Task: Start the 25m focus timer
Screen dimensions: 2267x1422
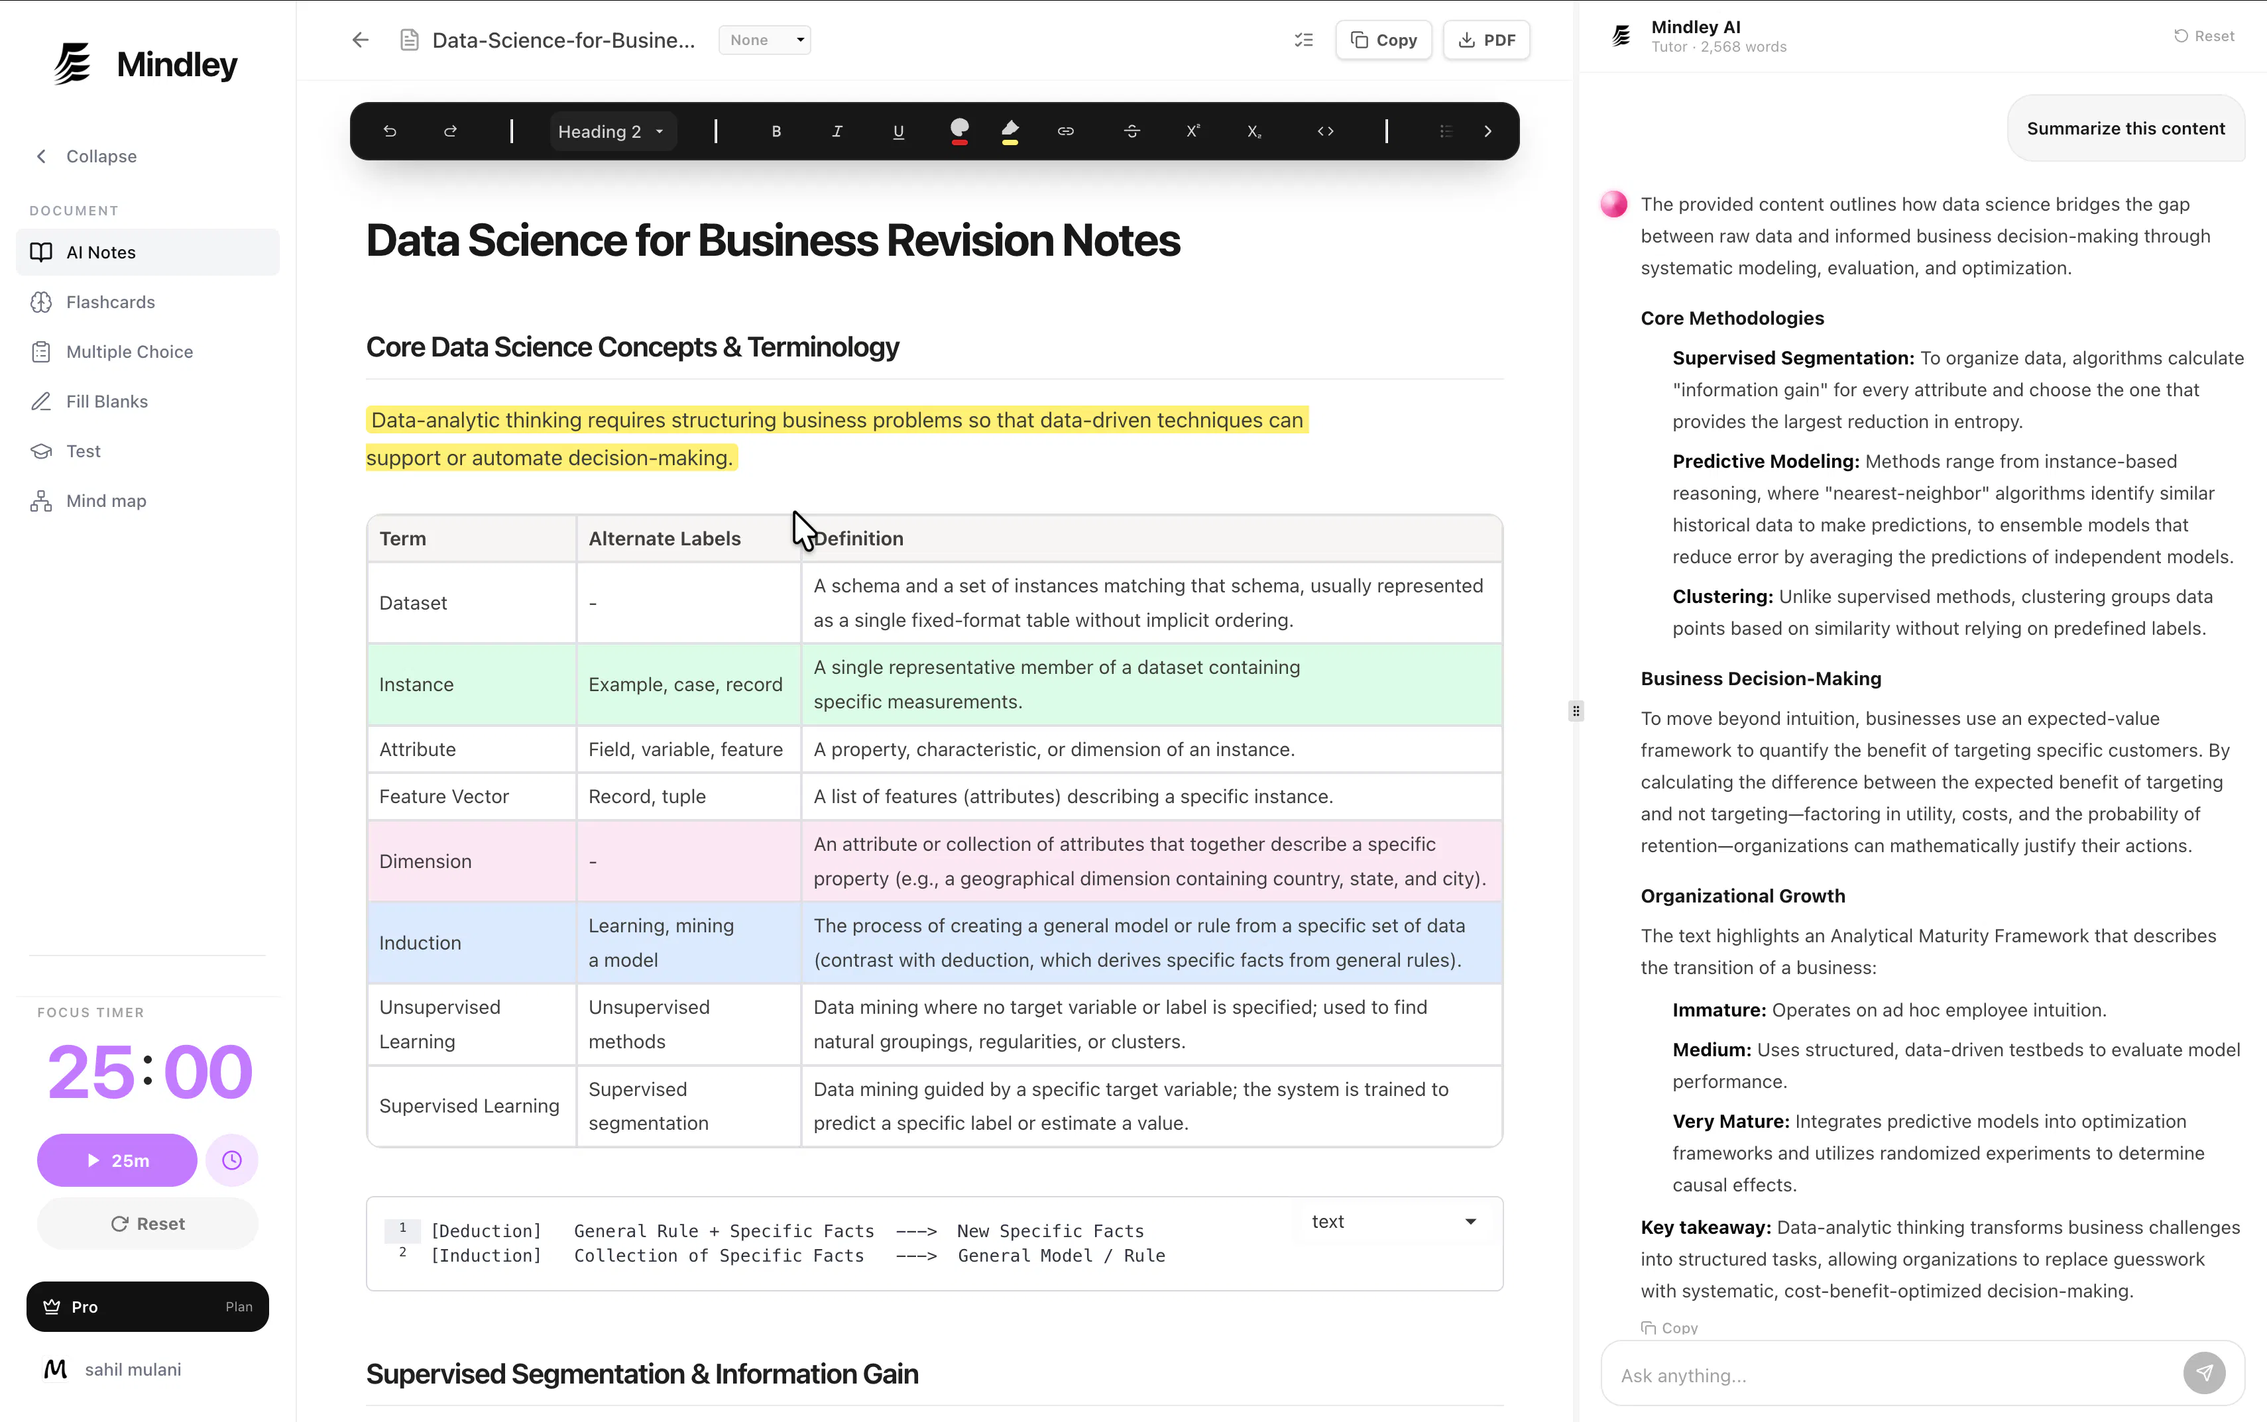Action: [x=117, y=1160]
